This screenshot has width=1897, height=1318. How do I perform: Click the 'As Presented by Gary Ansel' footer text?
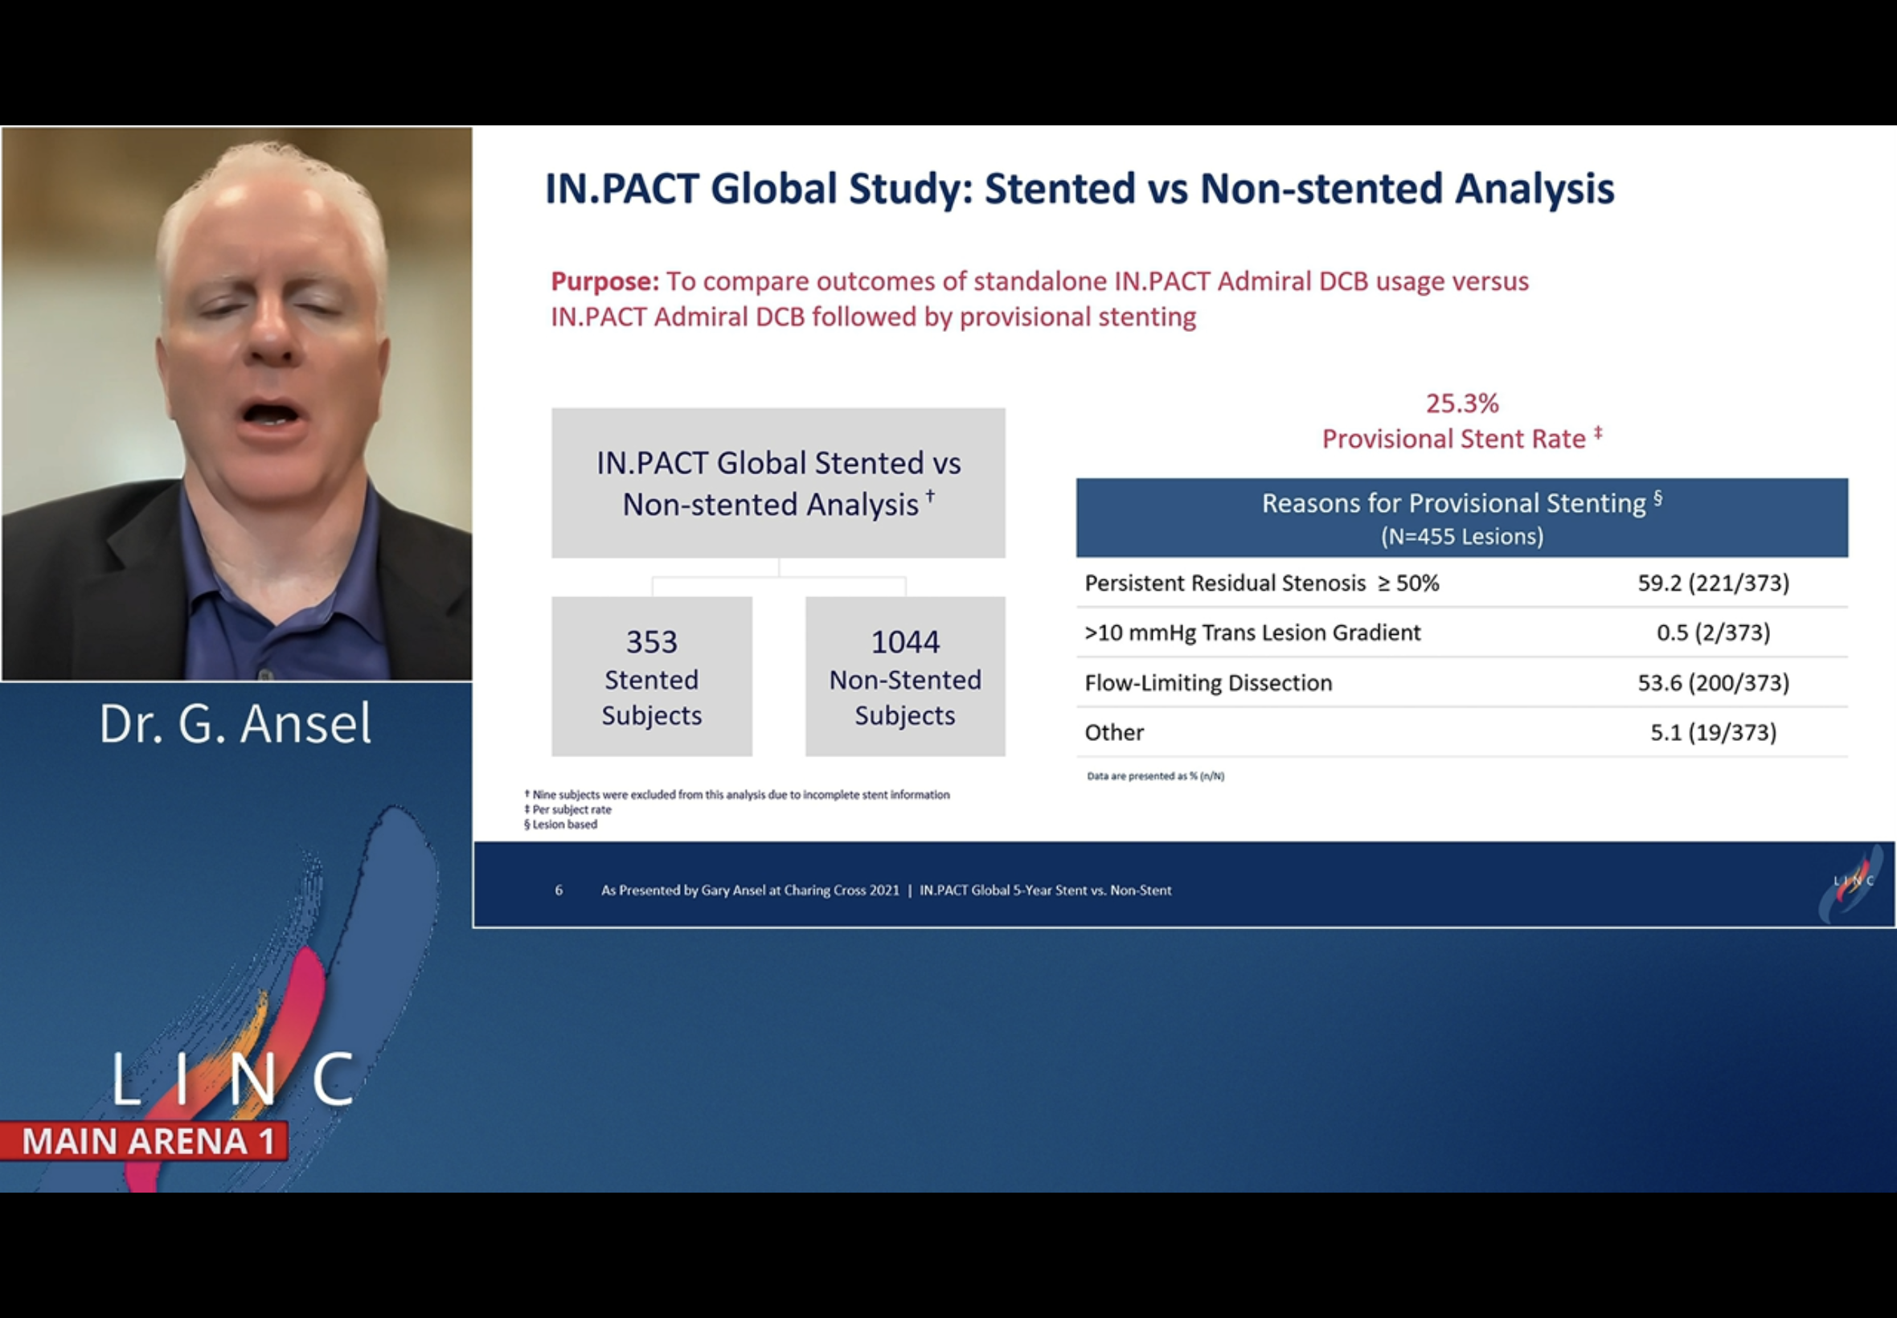coord(750,890)
